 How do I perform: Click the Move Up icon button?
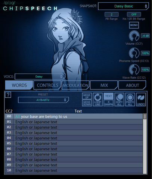[x=87, y=96]
